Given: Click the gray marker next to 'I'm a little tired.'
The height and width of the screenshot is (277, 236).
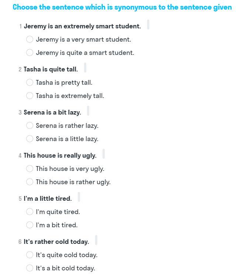Looking at the screenshot, I should 79,197.
